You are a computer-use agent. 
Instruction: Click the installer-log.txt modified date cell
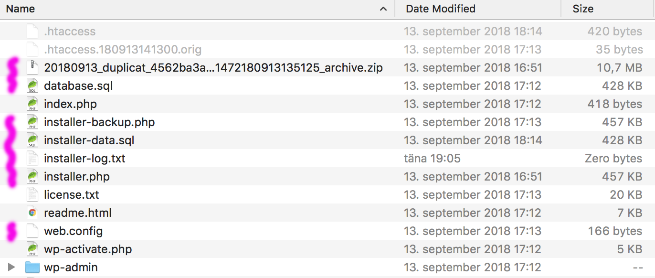[432, 159]
